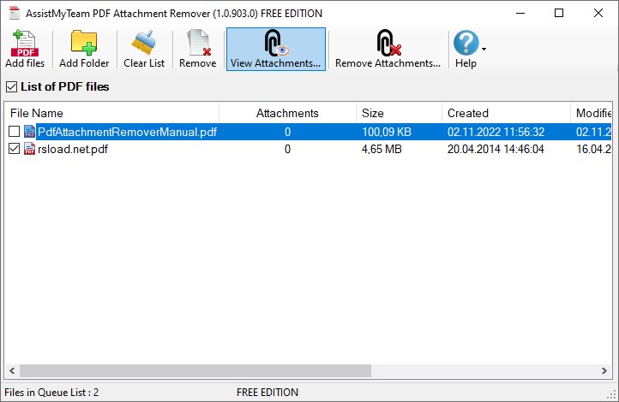The width and height of the screenshot is (619, 402).
Task: Click PDF icon of rsload.net.pdf
Action: click(29, 149)
